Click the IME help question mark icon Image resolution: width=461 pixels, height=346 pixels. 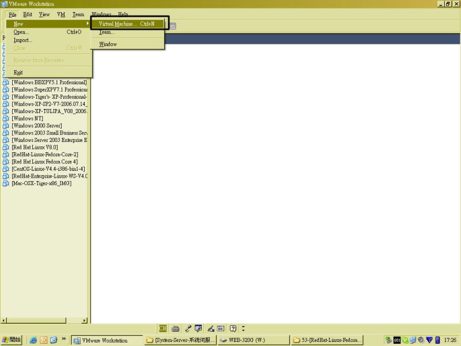[233, 328]
